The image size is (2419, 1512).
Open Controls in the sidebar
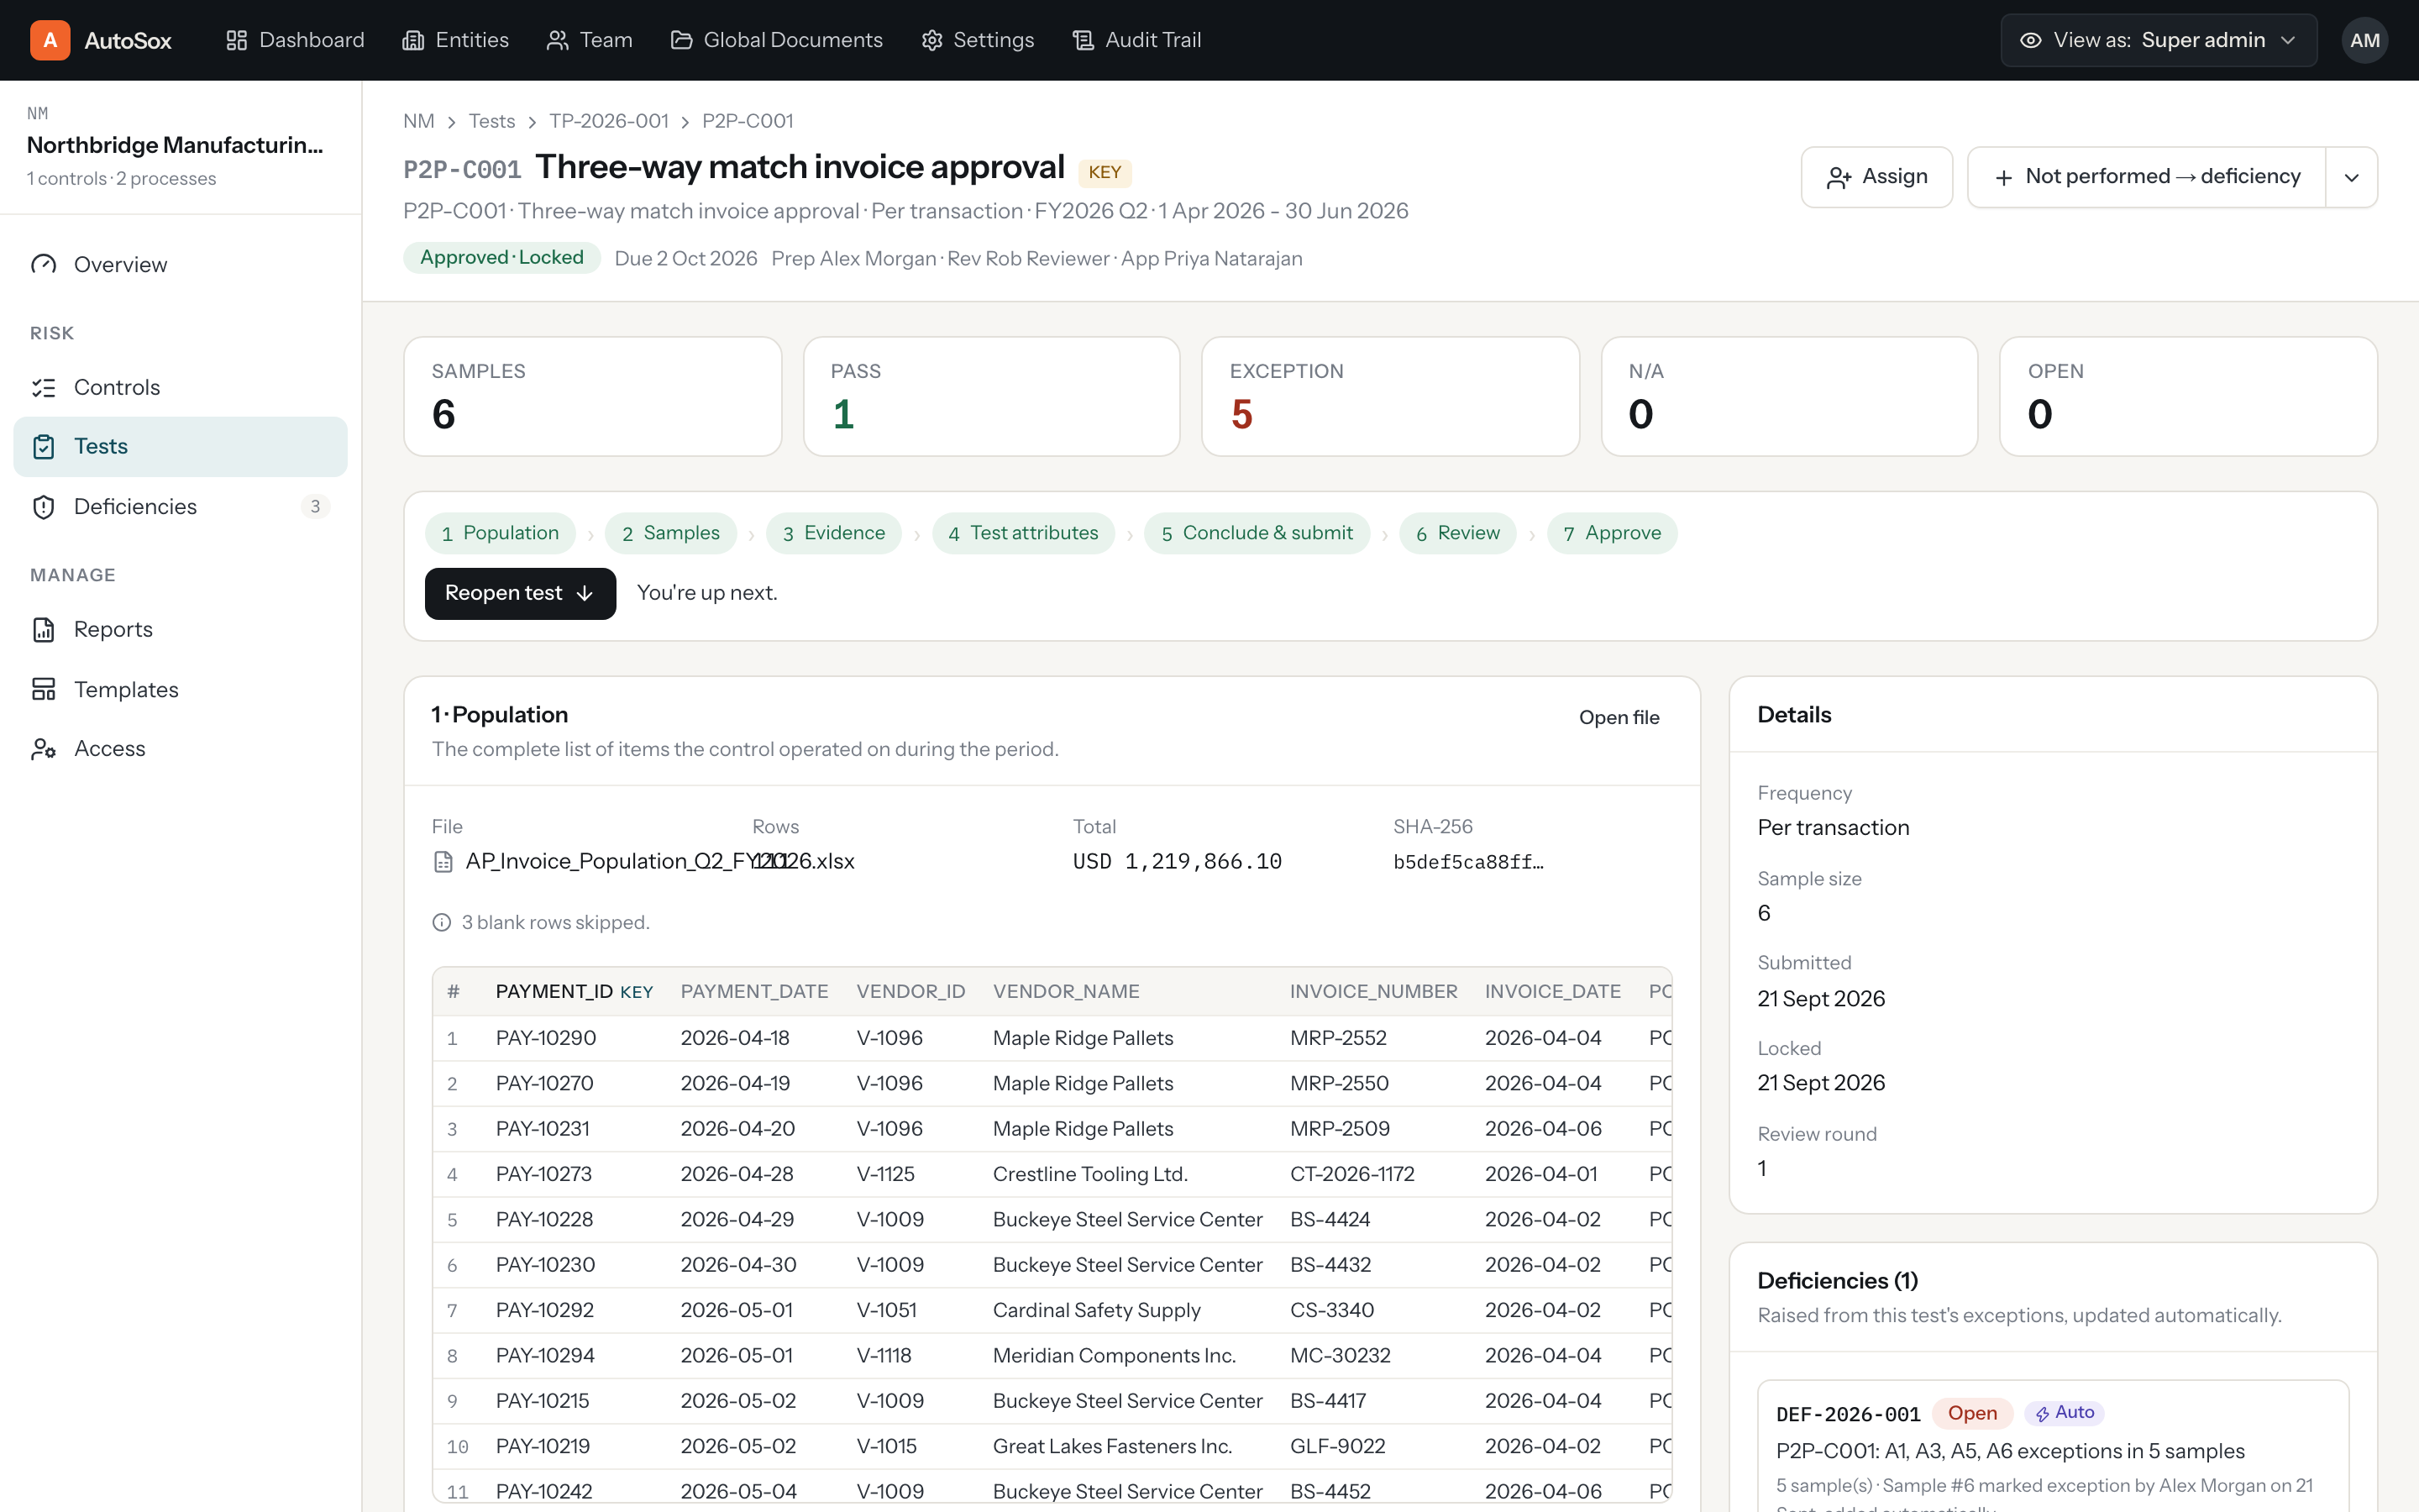pyautogui.click(x=180, y=387)
